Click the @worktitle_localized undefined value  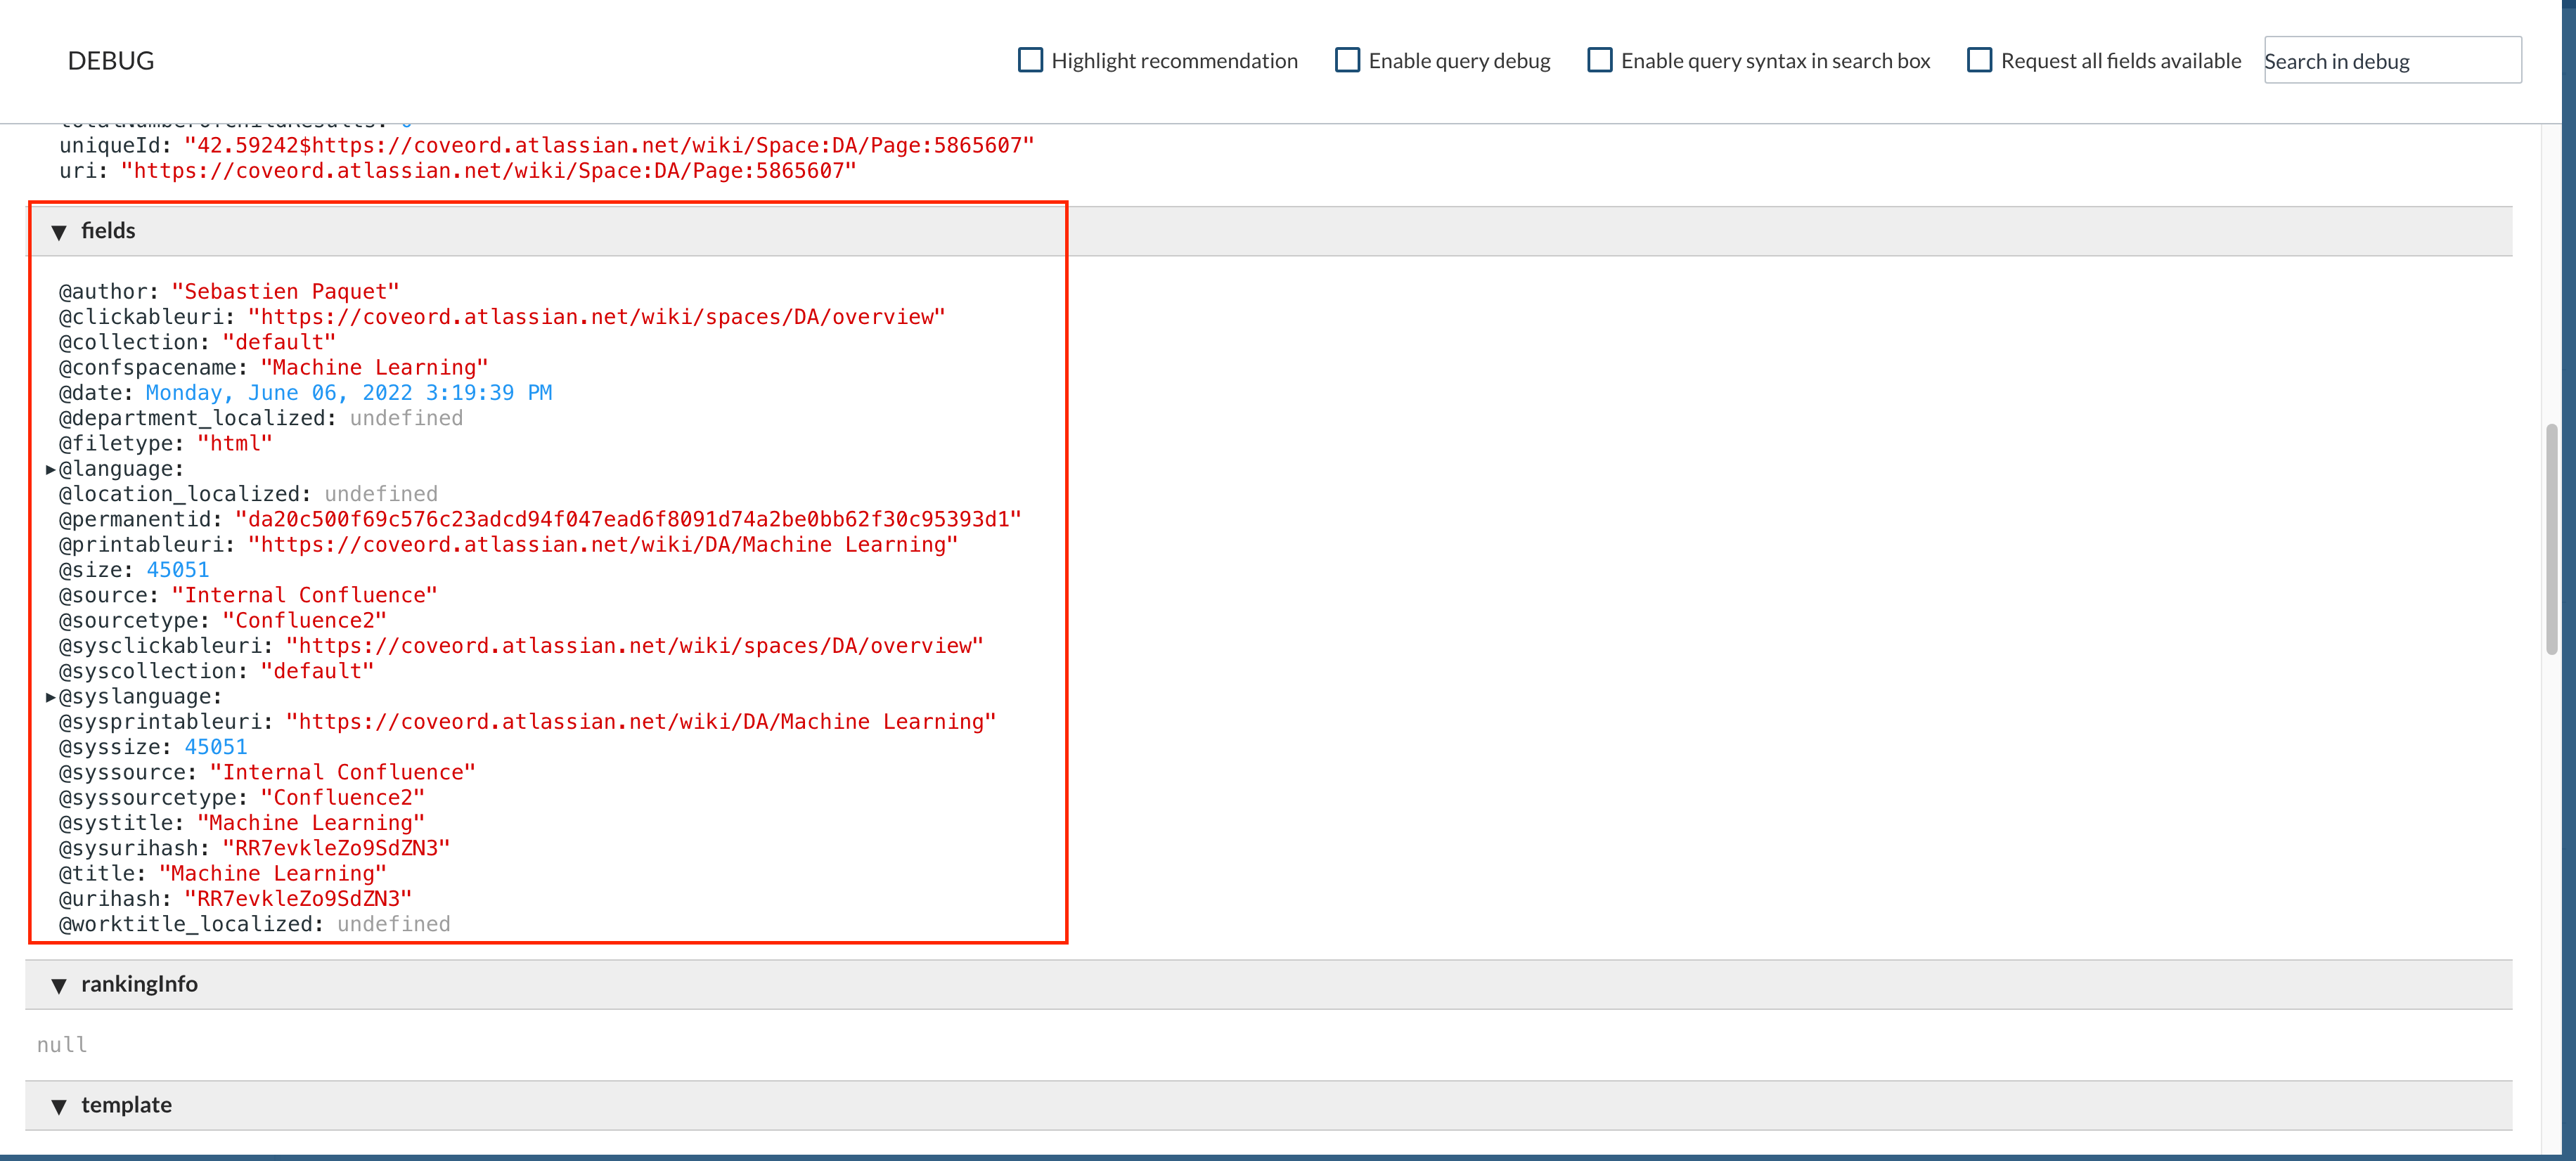pos(394,924)
